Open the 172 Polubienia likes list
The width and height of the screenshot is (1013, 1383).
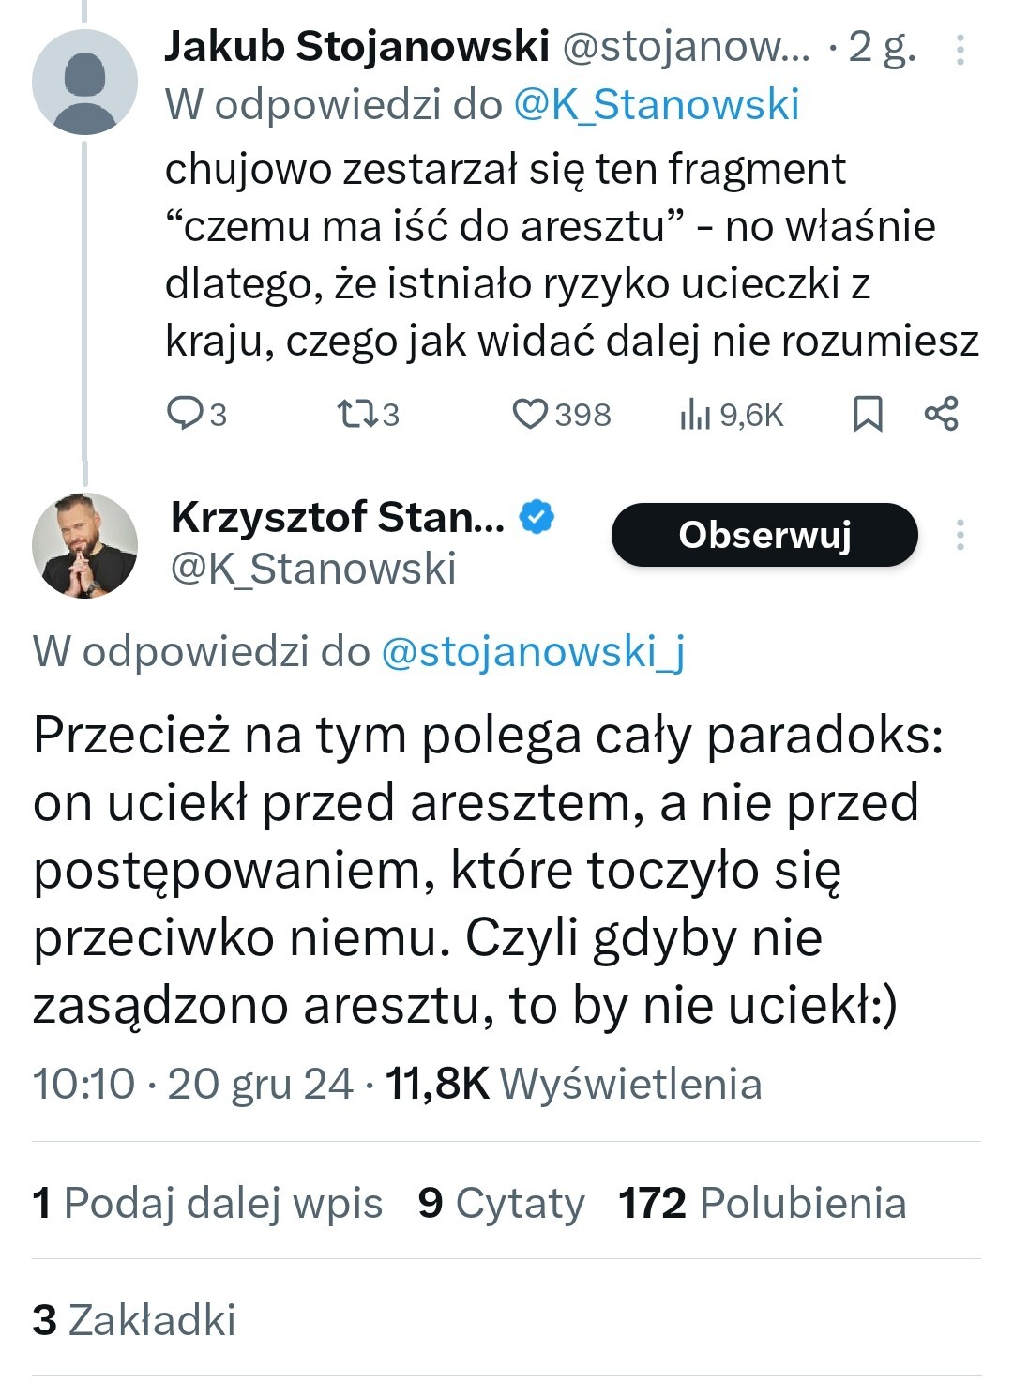[762, 1203]
